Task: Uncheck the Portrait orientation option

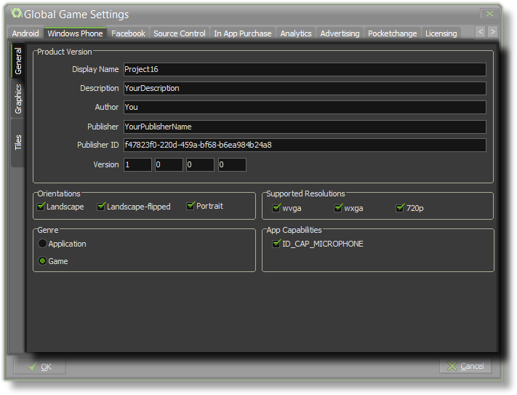Action: pos(191,206)
